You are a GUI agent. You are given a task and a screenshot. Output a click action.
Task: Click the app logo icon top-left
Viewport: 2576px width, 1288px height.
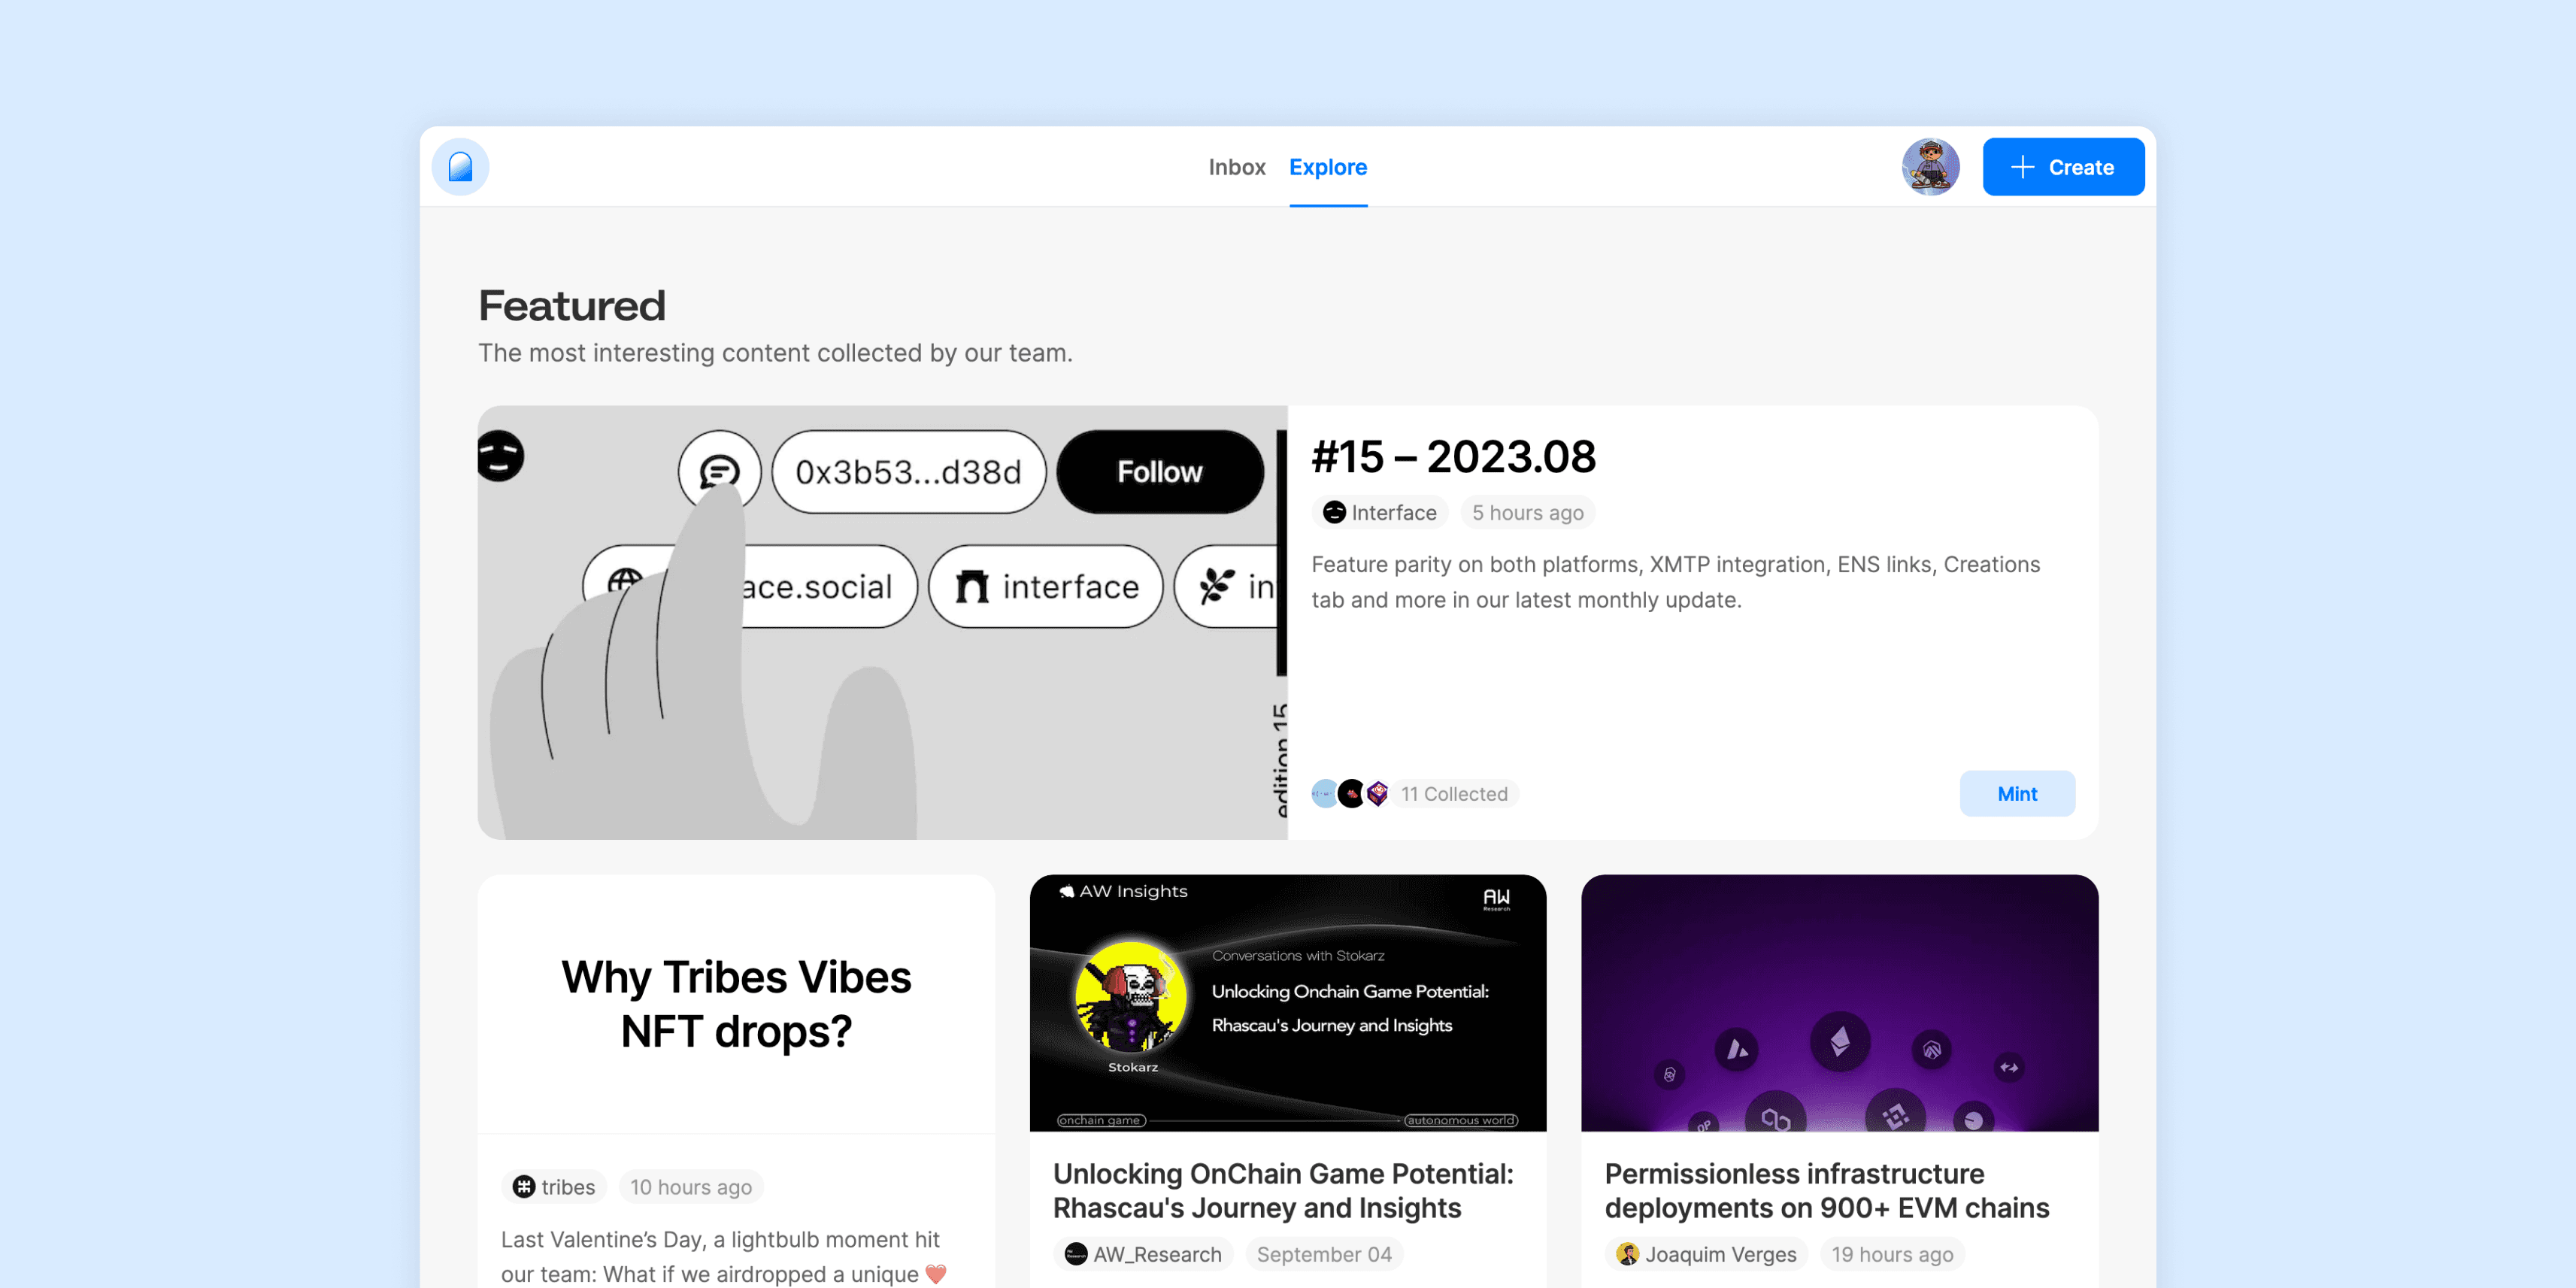[462, 168]
